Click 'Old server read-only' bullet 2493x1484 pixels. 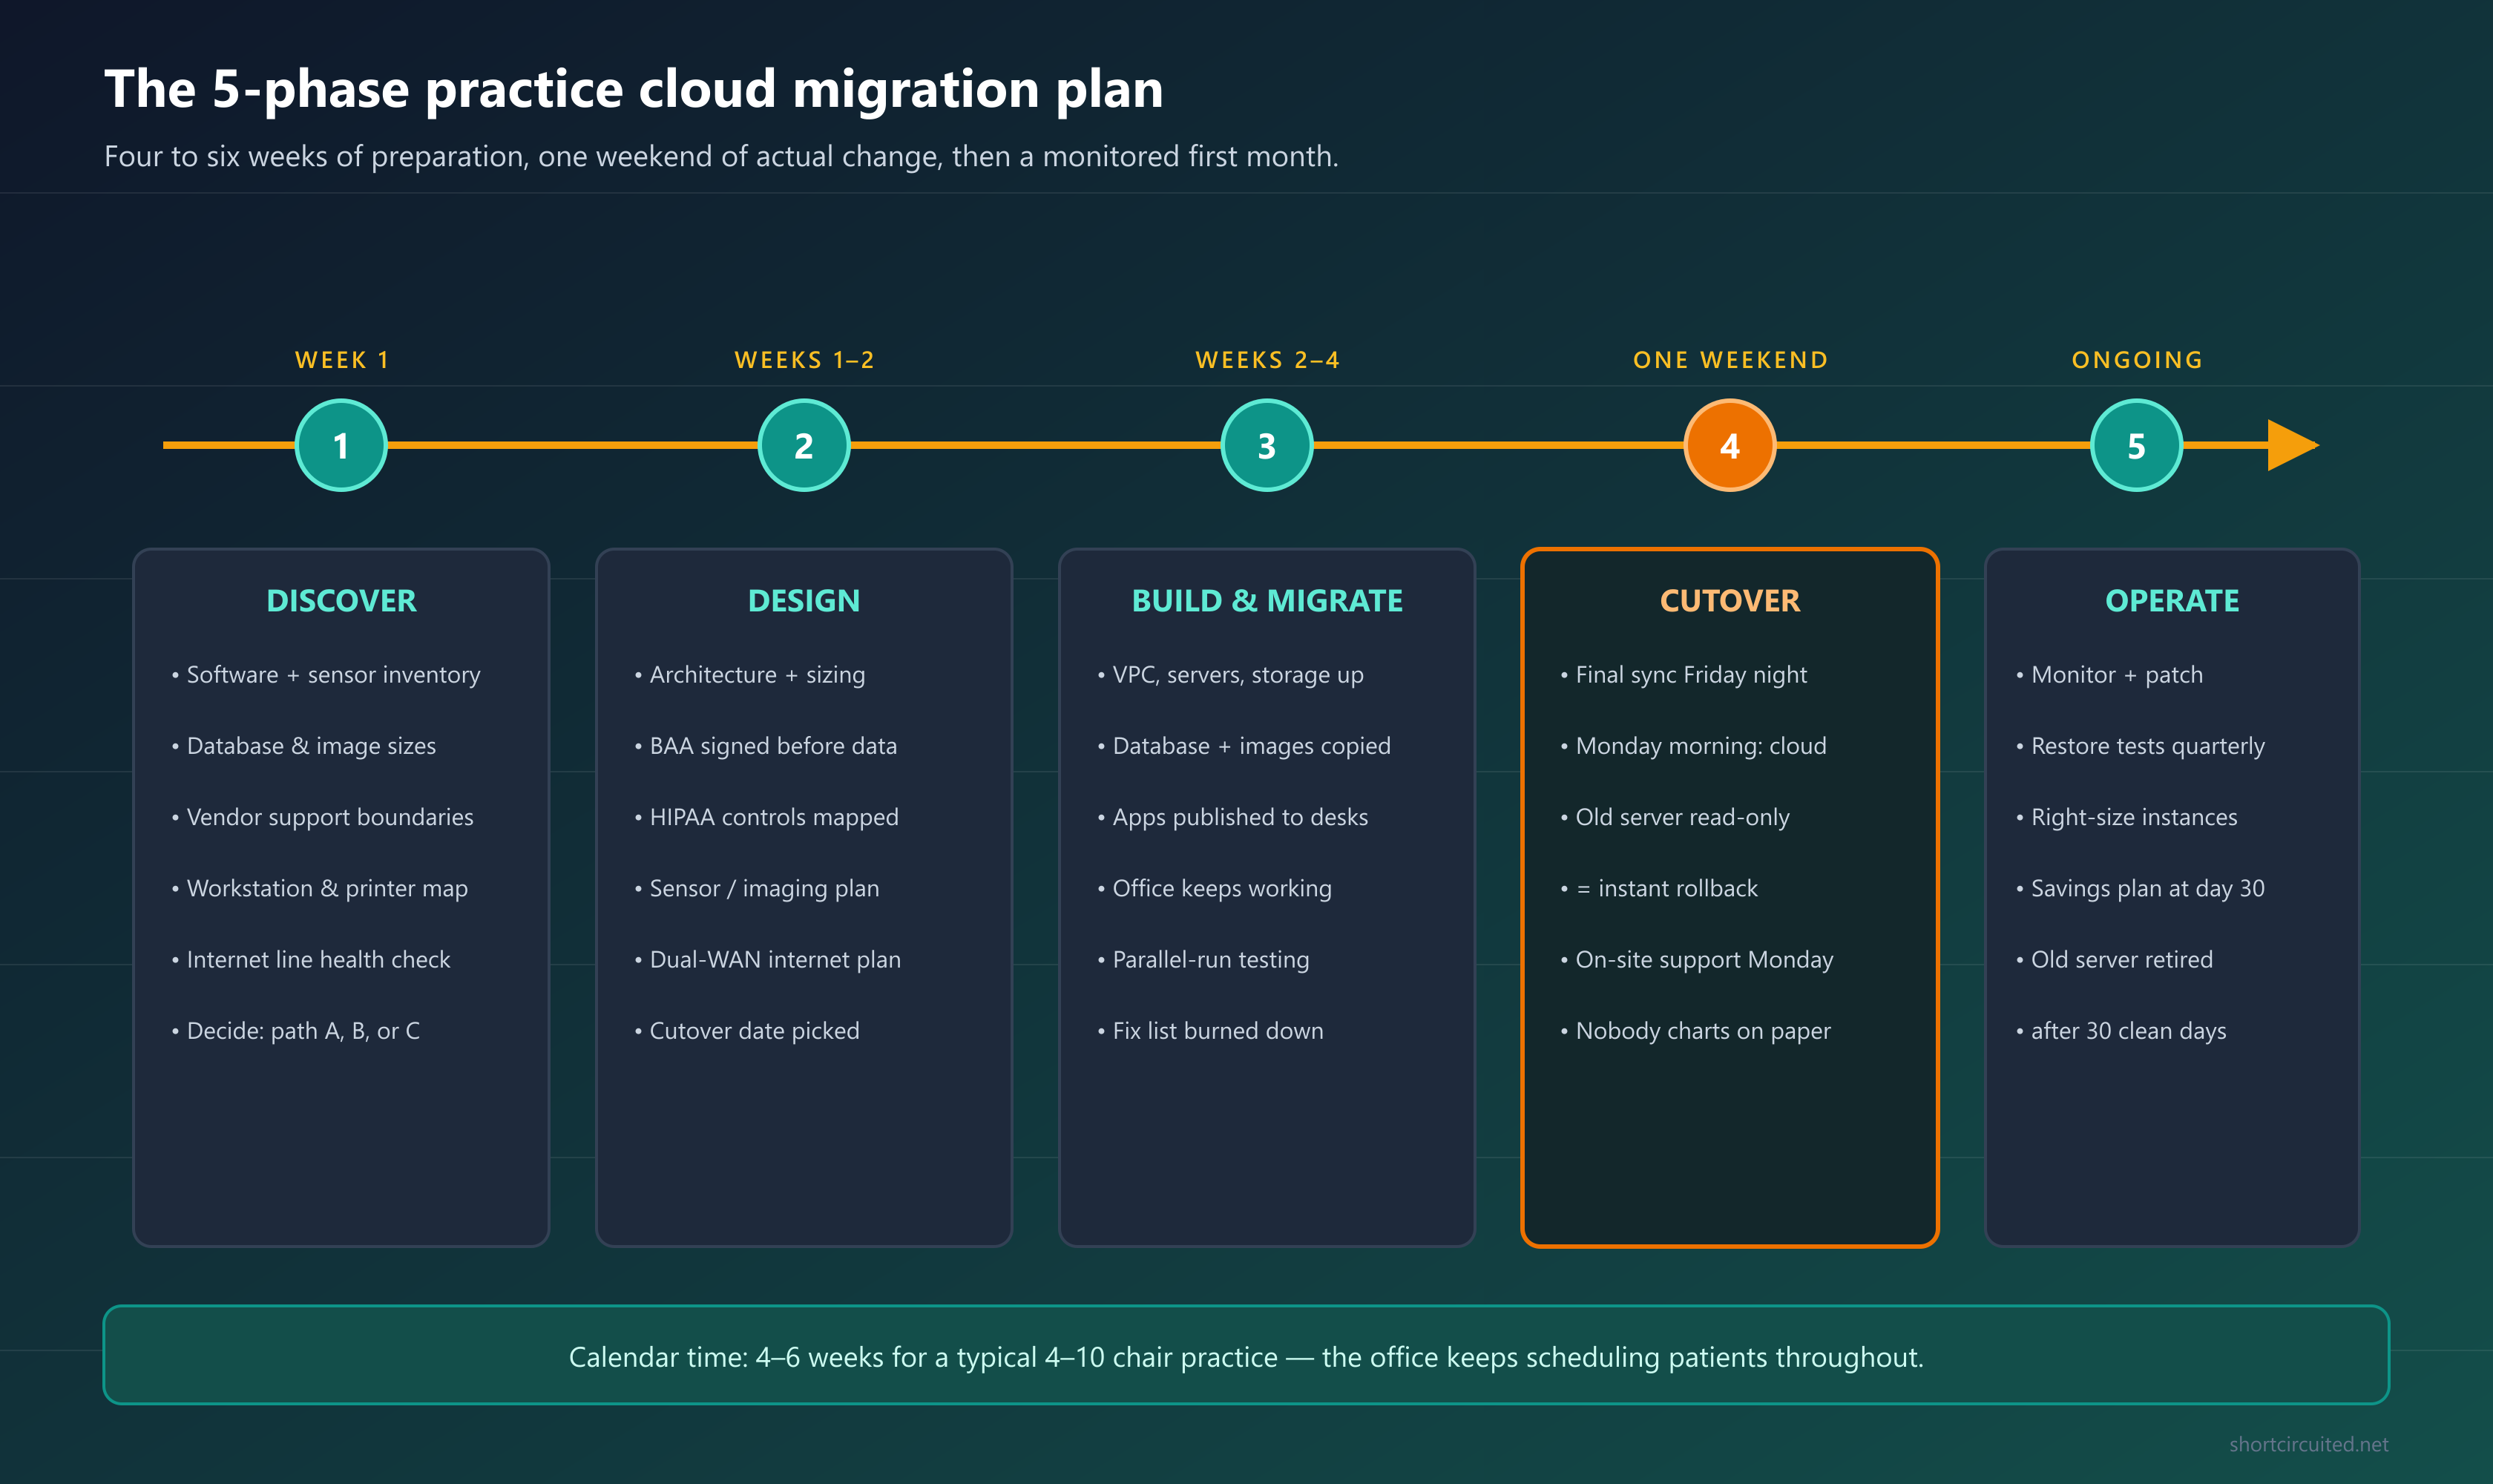pyautogui.click(x=1675, y=817)
